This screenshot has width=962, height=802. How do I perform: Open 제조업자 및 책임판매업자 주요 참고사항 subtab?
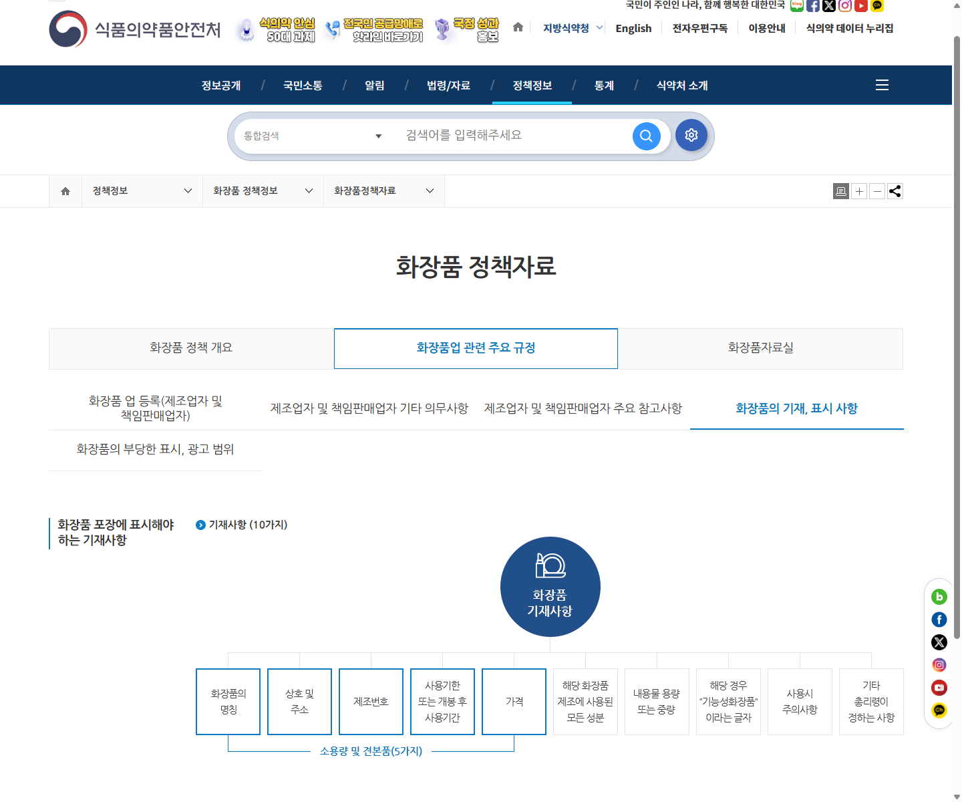[583, 408]
